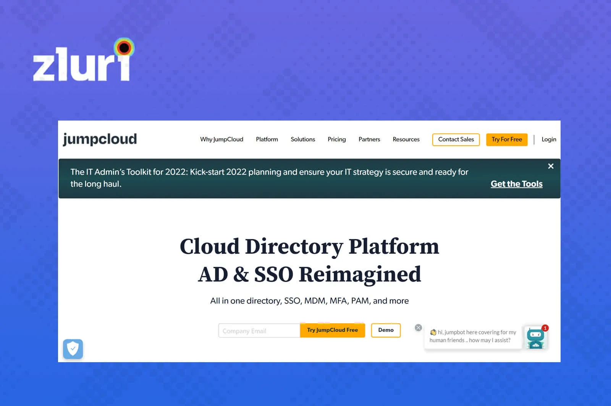The height and width of the screenshot is (406, 611).
Task: Open the Login link
Action: (x=549, y=139)
